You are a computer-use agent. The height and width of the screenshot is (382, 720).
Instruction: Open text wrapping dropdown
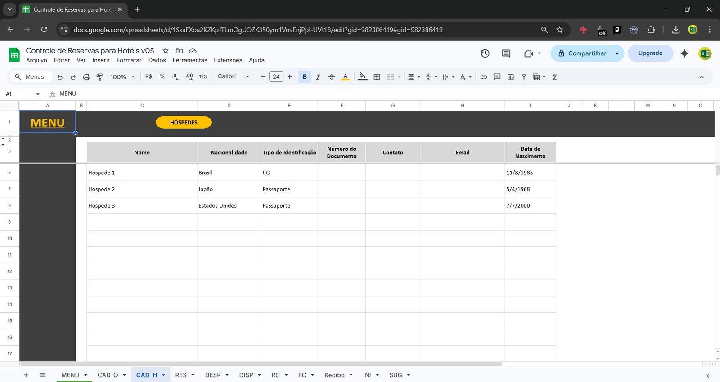(448, 77)
